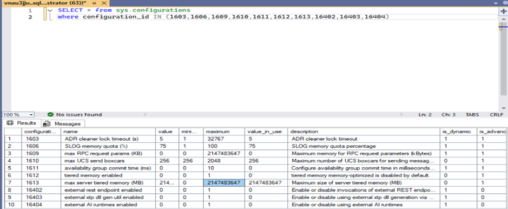
Task: Click the 'maximum' column header
Action: 224,132
